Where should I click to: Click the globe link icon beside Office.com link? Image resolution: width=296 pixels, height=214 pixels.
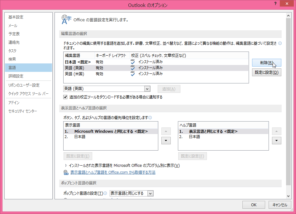(66, 172)
